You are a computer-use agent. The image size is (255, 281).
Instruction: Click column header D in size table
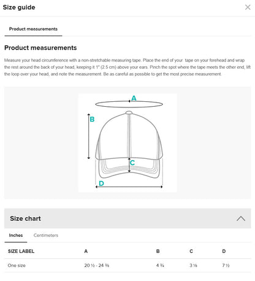click(224, 251)
